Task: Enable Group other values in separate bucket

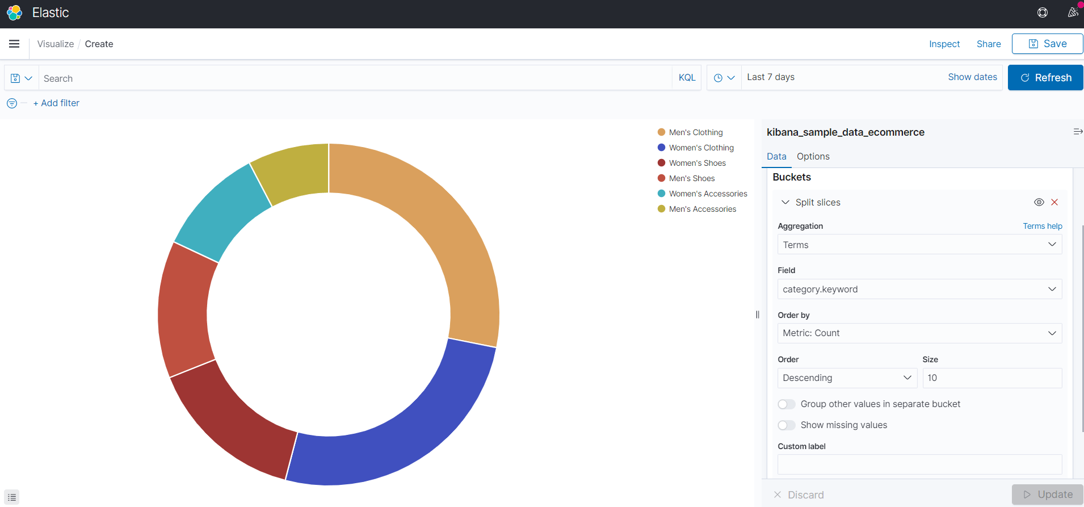Action: pyautogui.click(x=787, y=404)
